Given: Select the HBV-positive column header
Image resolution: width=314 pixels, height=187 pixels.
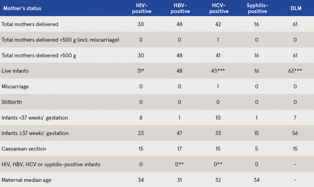Looking at the screenshot, I should click(180, 8).
